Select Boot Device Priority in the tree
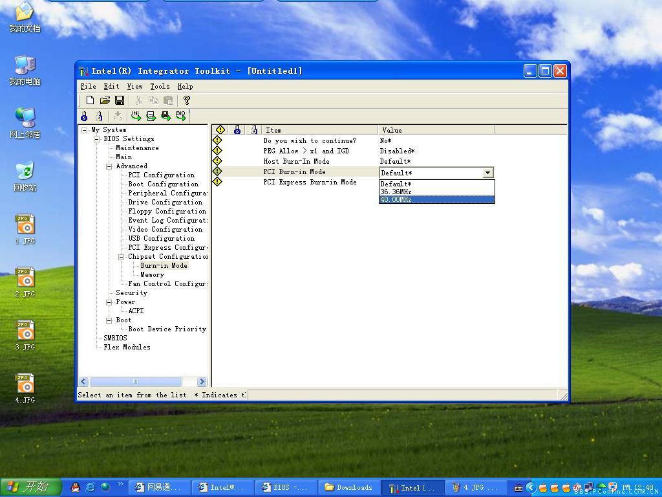662x497 pixels. tap(167, 329)
